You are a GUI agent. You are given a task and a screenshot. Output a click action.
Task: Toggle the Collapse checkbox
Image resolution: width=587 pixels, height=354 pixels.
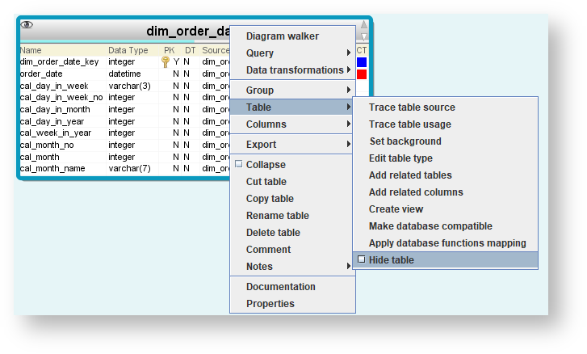[x=238, y=164]
